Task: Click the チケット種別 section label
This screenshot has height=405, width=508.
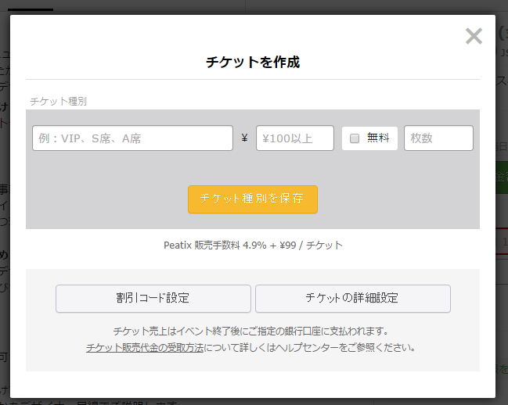Action: click(x=58, y=102)
